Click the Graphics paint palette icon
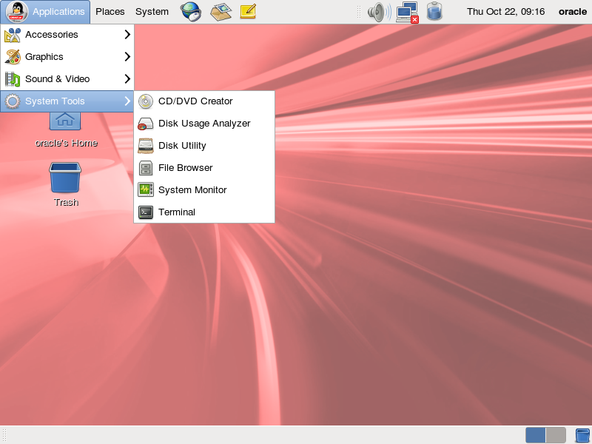The height and width of the screenshot is (444, 592). pyautogui.click(x=13, y=57)
